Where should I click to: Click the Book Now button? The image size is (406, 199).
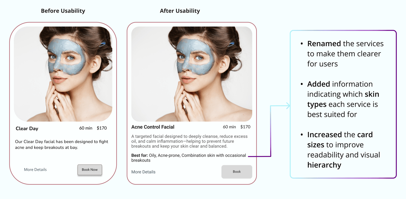tap(90, 170)
